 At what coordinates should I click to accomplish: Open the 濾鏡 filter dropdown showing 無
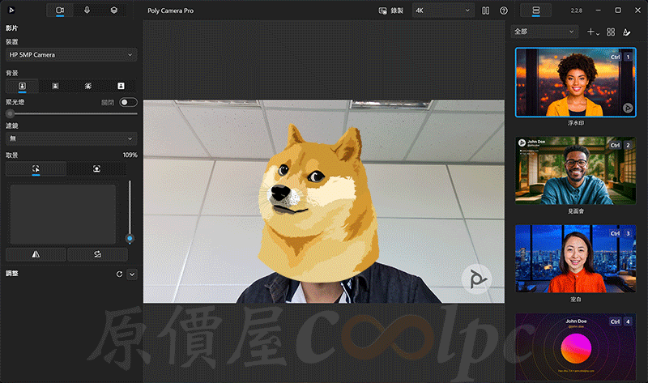(x=71, y=138)
